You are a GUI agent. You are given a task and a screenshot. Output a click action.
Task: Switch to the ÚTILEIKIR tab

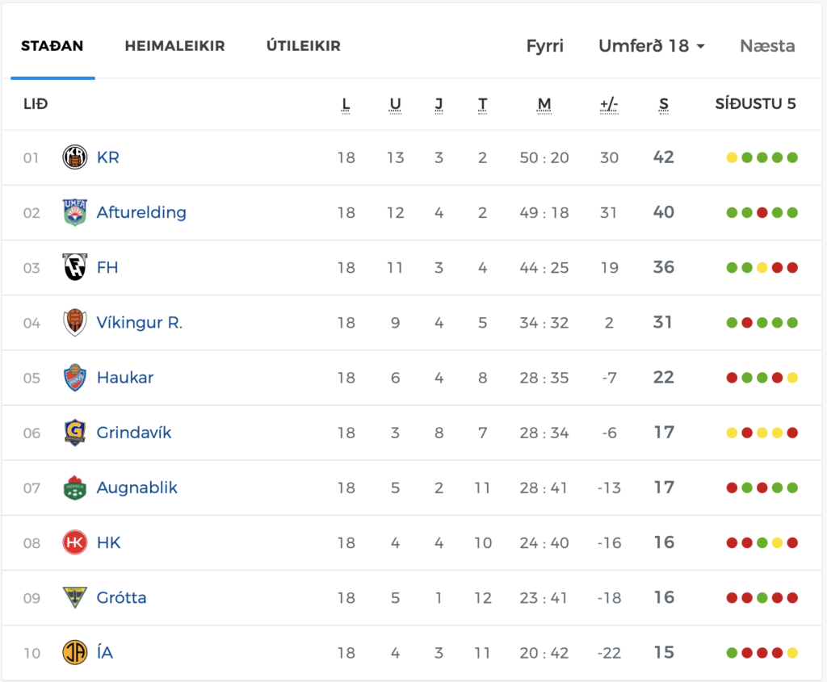[304, 46]
